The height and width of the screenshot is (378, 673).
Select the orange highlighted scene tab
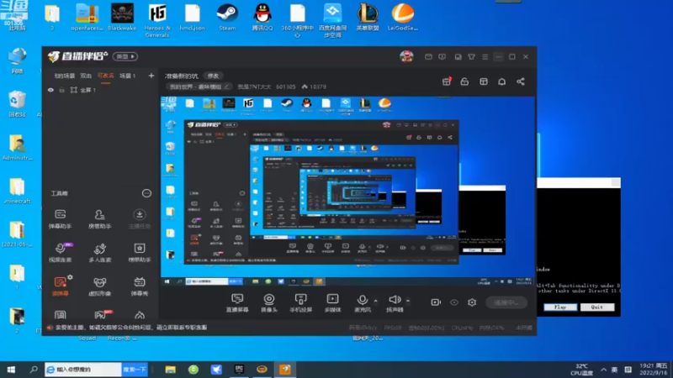[x=106, y=76]
